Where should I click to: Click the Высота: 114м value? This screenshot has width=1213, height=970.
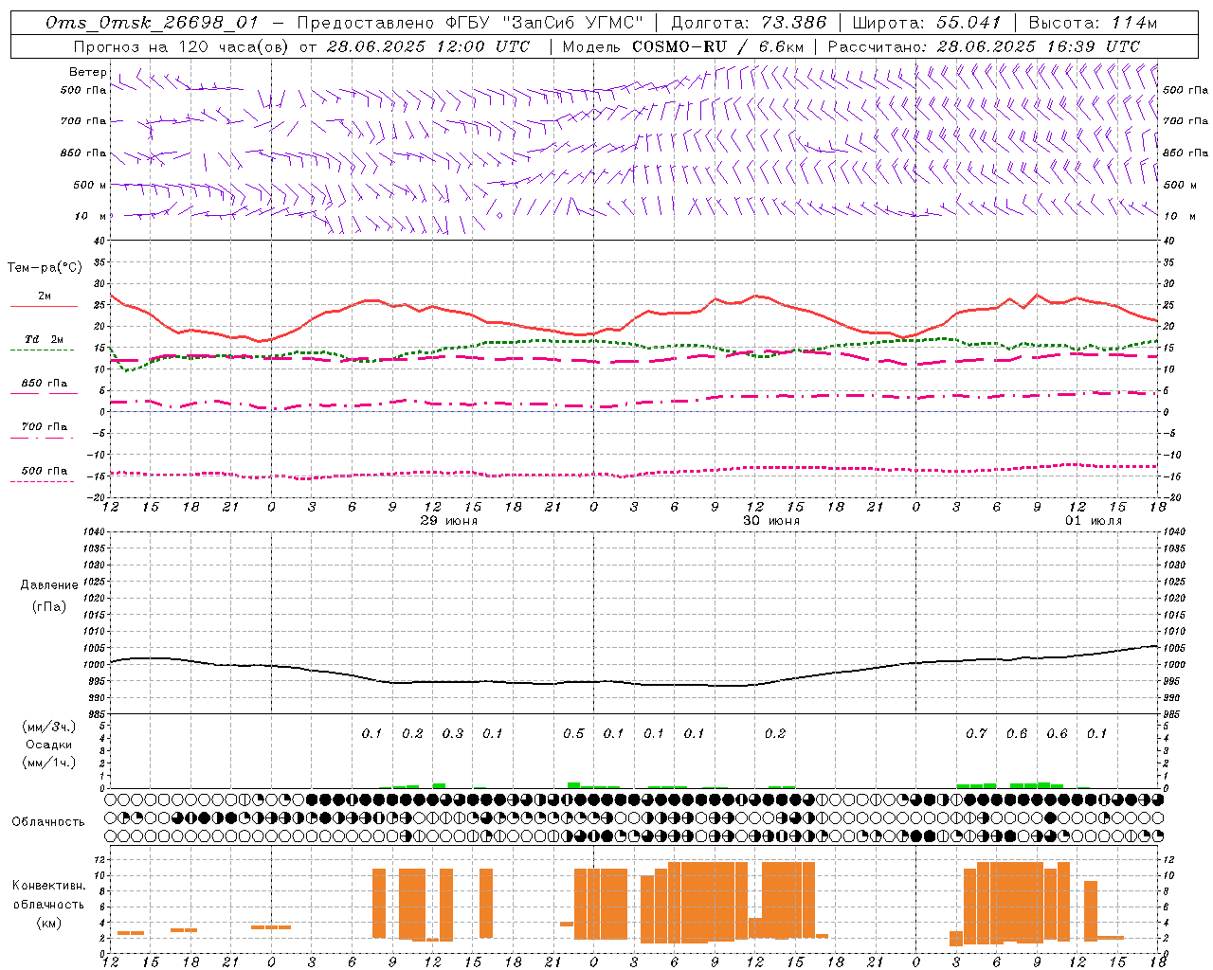pos(1093,23)
